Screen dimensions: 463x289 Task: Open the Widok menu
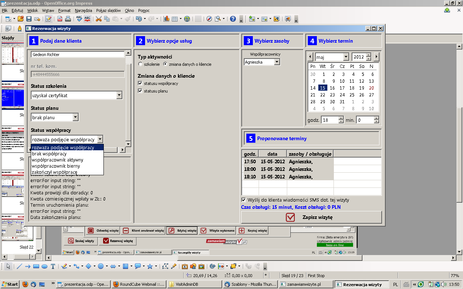point(33,10)
